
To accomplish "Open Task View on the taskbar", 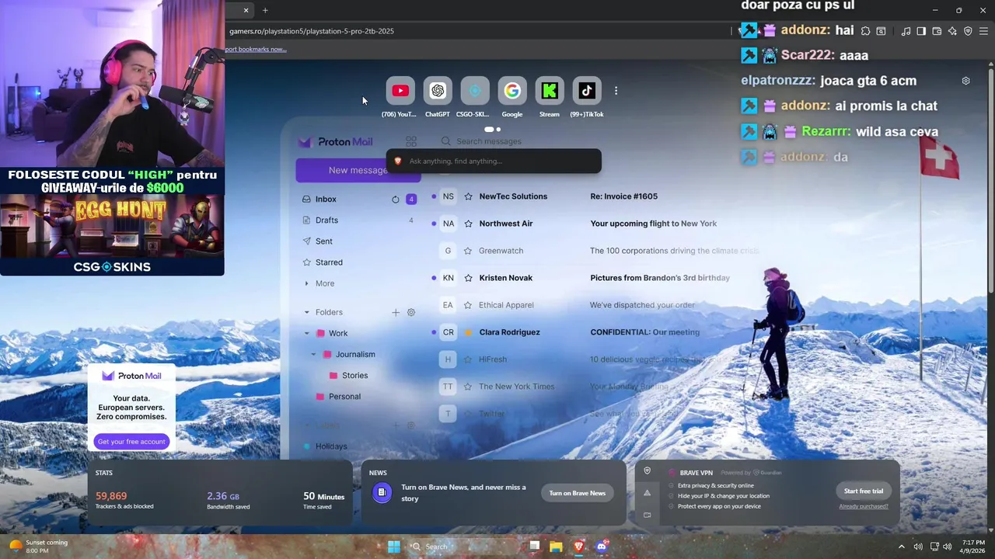I will pyautogui.click(x=534, y=547).
